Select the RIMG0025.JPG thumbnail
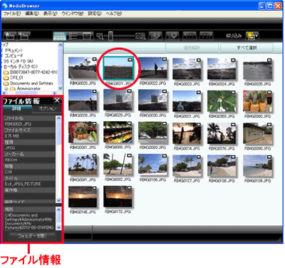 257,69
